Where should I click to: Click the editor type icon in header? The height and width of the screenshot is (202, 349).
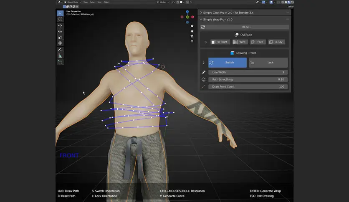(x=59, y=2)
